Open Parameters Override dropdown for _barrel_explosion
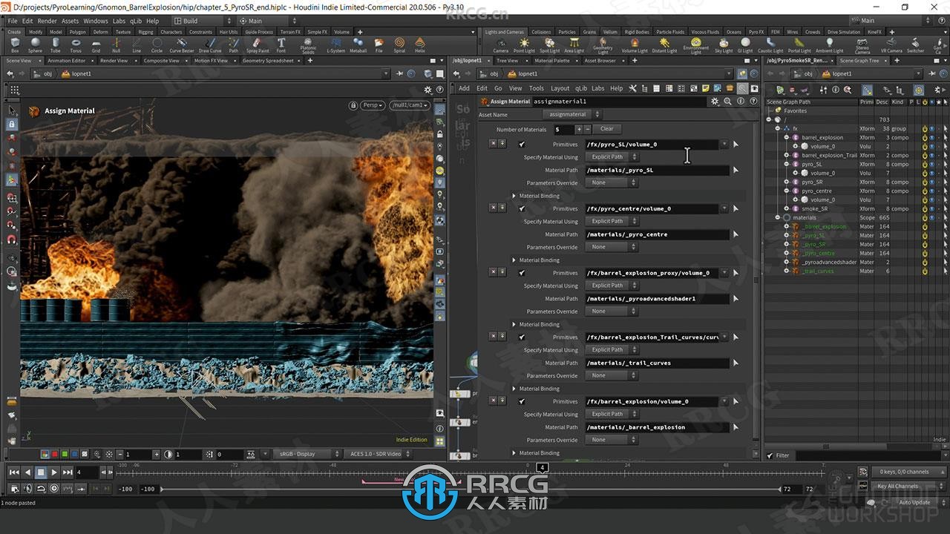The height and width of the screenshot is (534, 950). (612, 440)
